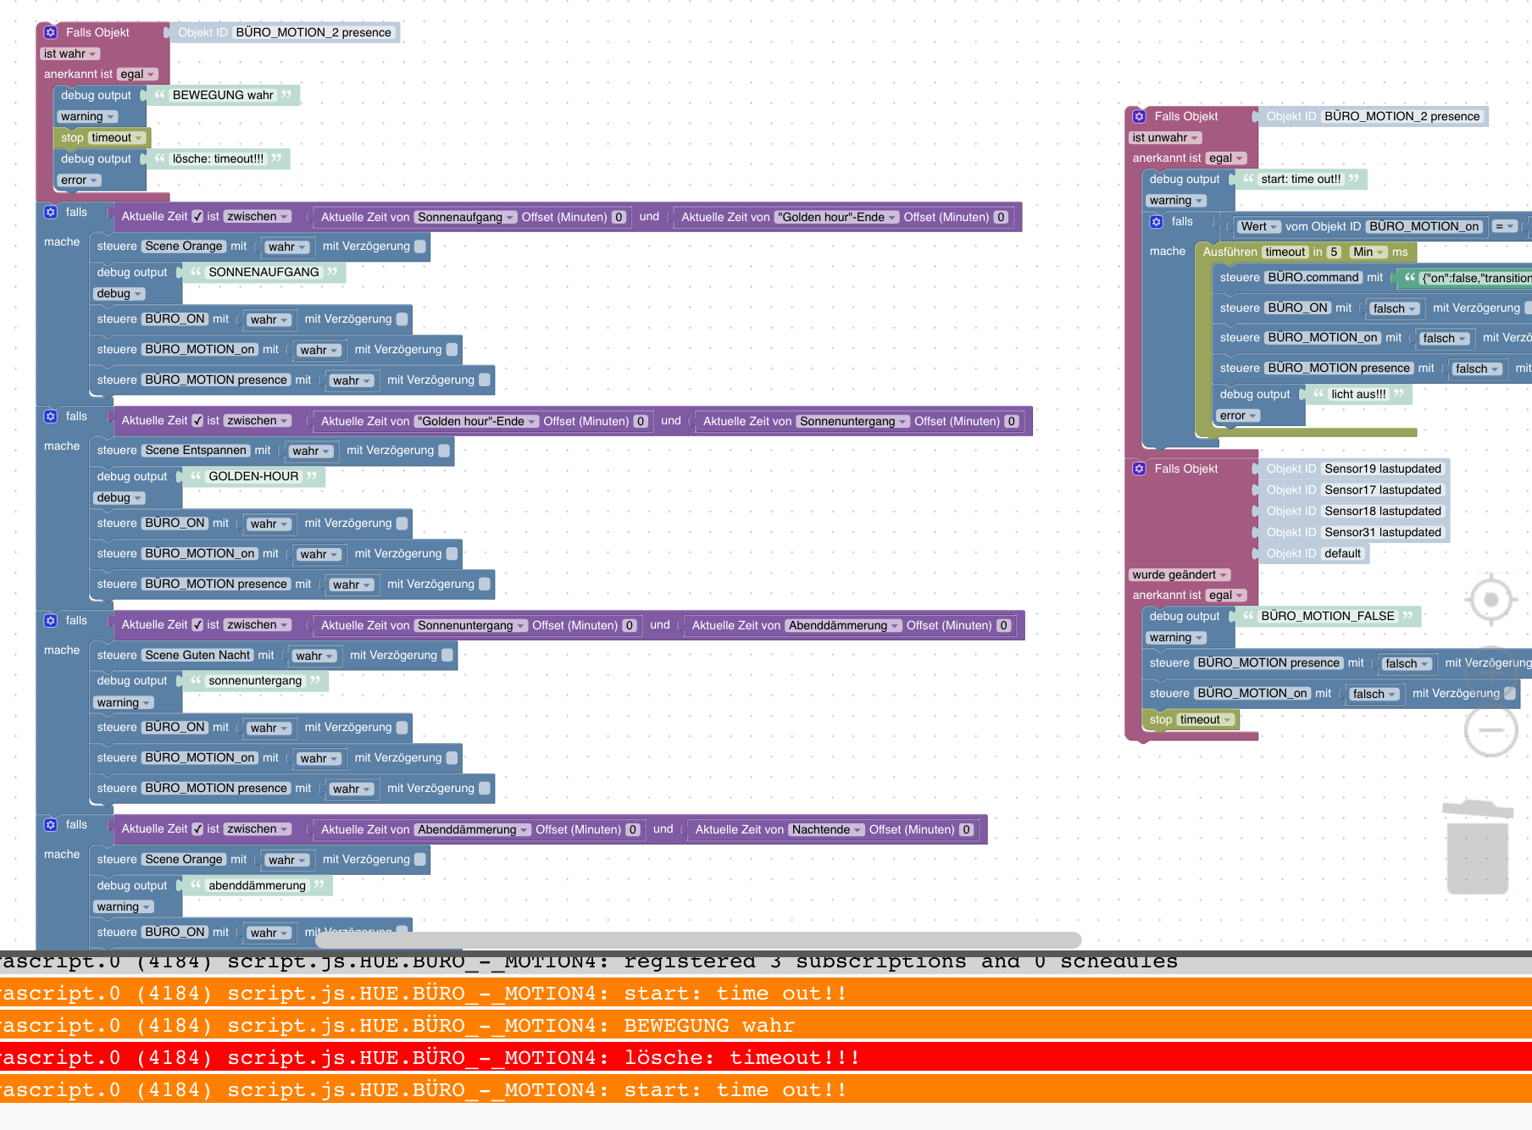Enable mit Verzögerung for first Scene Orange
1532x1130 pixels.
tap(419, 246)
